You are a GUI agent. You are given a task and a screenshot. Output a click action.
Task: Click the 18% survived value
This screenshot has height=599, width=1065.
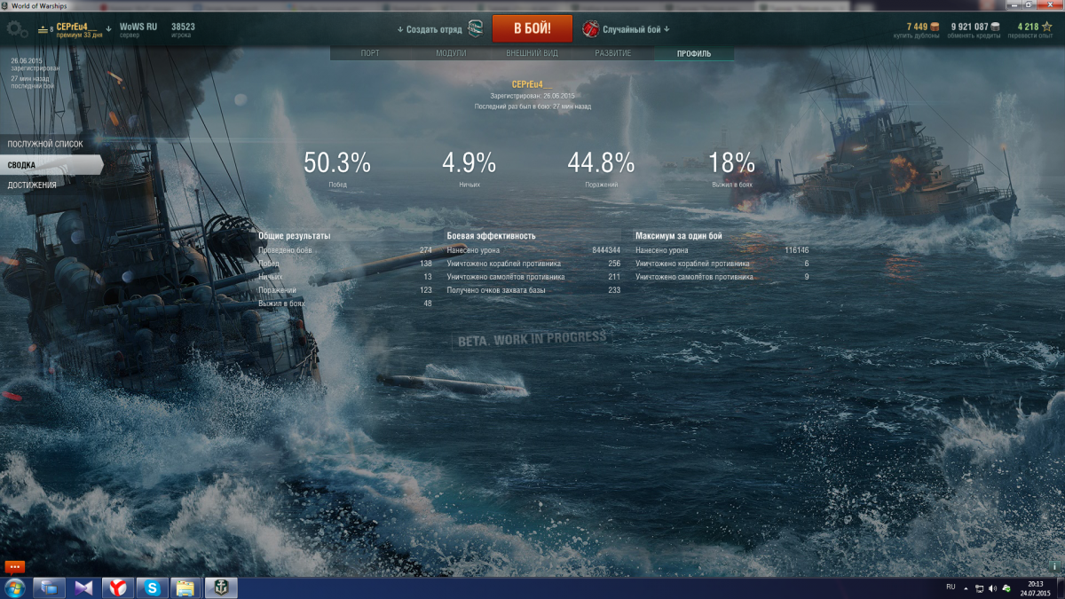pyautogui.click(x=732, y=162)
